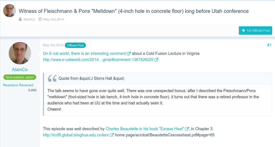Open the 'On E-cat world' interesting comment link

tap(84, 53)
